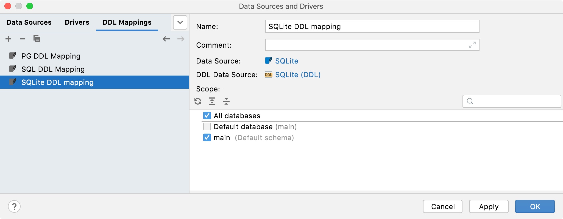This screenshot has width=563, height=219.
Task: Refresh the scope tree
Action: 198,101
